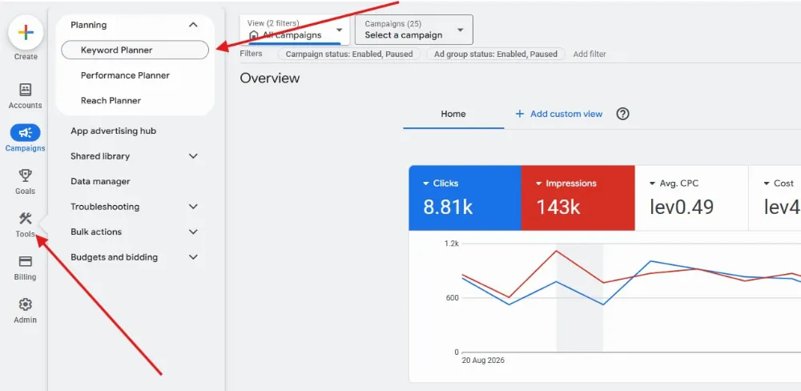Open the View All campaigns dropdown

click(295, 30)
